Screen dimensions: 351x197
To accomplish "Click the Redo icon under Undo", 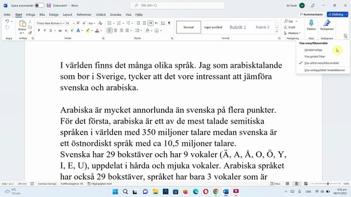I will click(7, 27).
